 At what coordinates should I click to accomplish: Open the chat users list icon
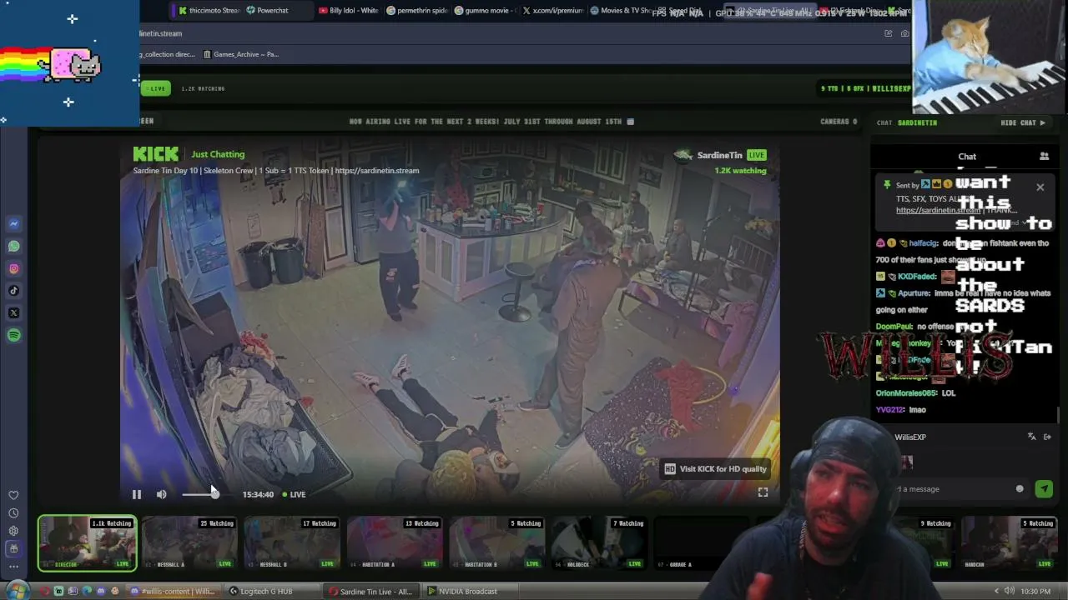(1044, 156)
